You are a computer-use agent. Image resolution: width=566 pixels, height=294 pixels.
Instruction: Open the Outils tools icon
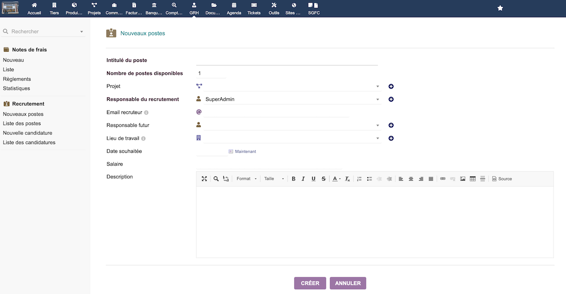[274, 5]
